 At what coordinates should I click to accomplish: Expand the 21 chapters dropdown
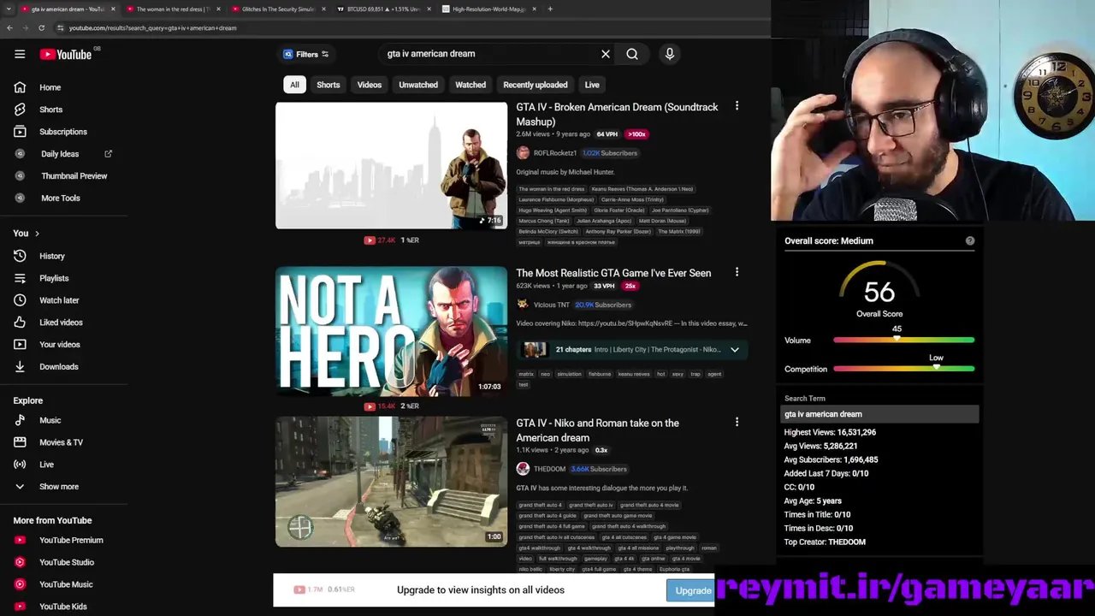click(x=734, y=350)
